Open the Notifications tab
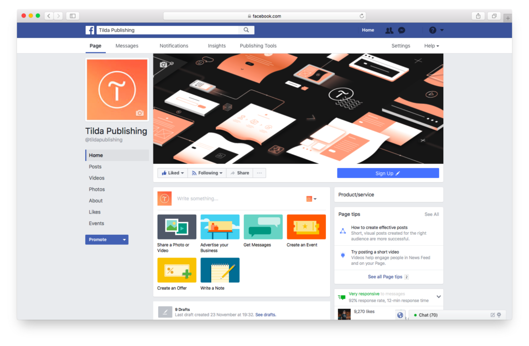The height and width of the screenshot is (346, 529). (174, 46)
